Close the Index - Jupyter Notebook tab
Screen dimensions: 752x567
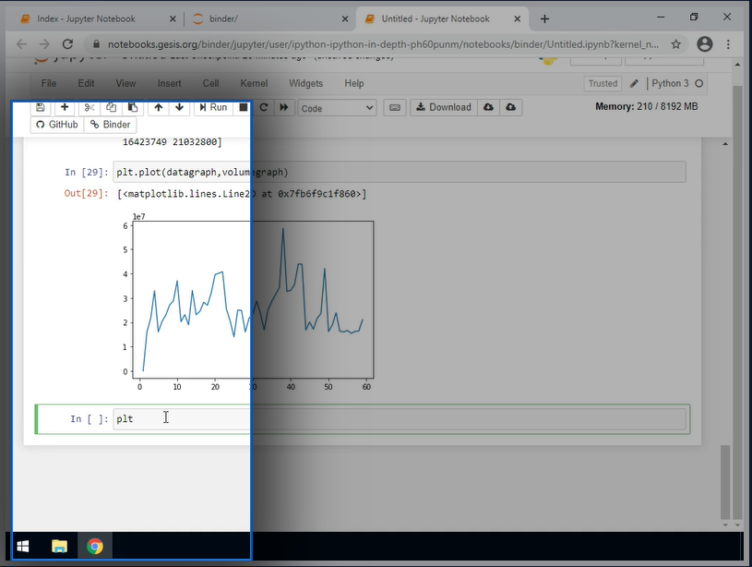(x=173, y=18)
